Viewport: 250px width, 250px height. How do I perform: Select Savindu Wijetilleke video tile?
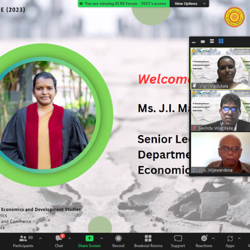coord(221,111)
